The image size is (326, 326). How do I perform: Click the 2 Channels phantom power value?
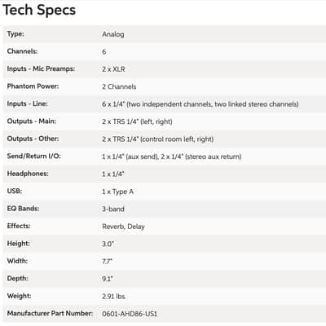point(119,86)
